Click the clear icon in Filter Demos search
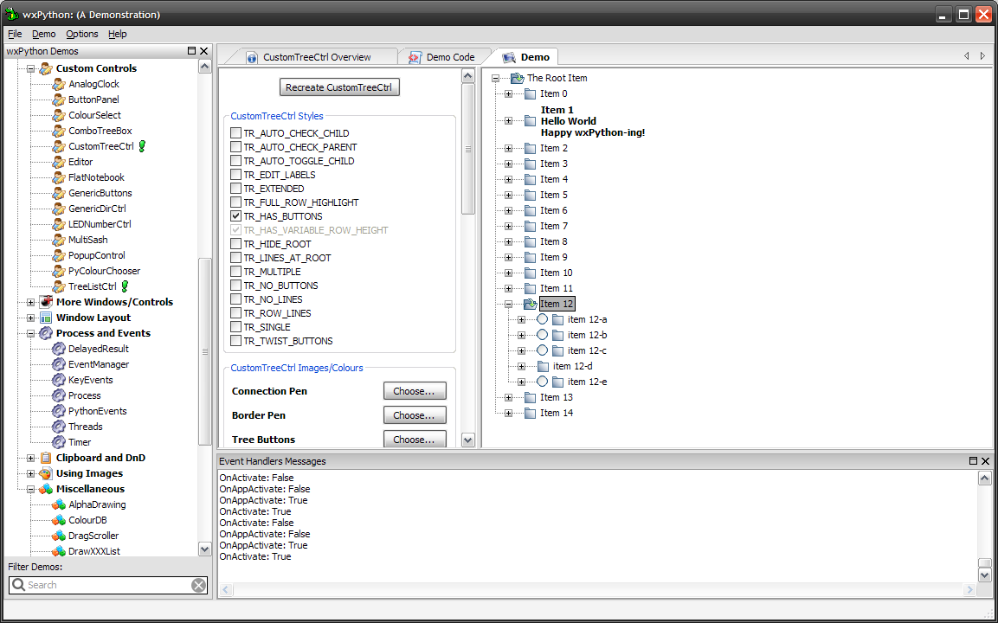 click(198, 586)
